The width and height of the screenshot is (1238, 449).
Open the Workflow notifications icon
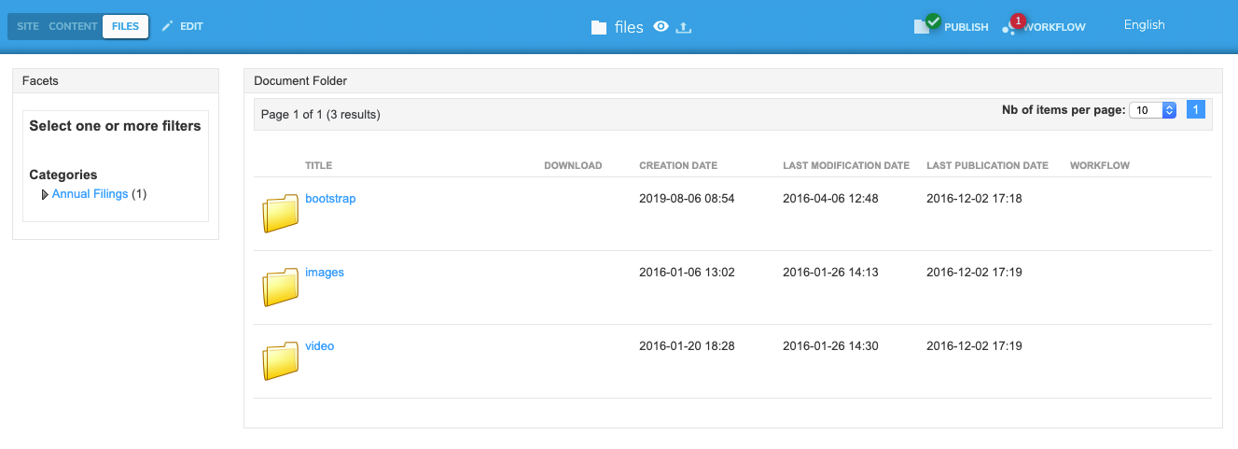point(1012,25)
